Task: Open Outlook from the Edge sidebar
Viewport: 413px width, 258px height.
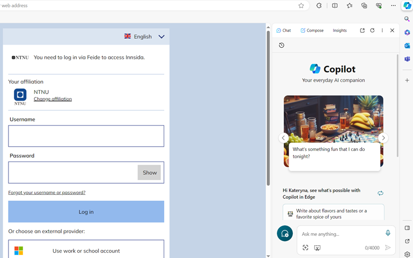Action: pos(407,46)
